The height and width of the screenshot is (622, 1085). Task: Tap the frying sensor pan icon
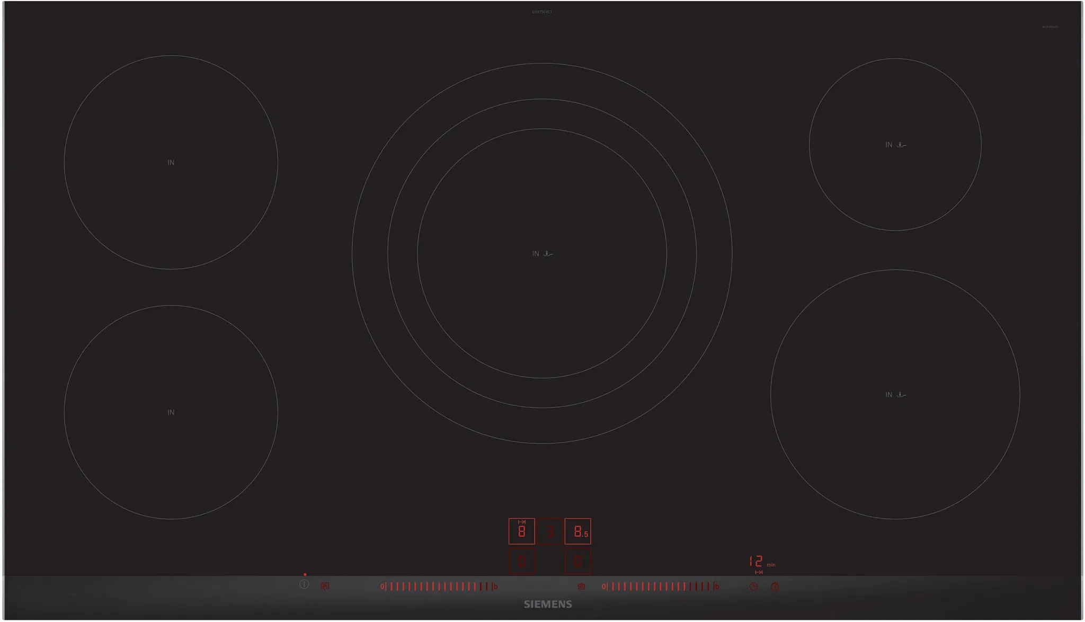pos(582,586)
